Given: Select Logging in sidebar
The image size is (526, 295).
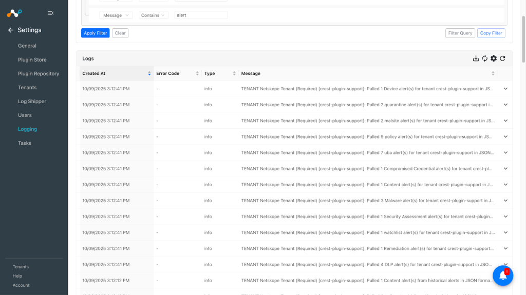Looking at the screenshot, I should click(x=28, y=129).
